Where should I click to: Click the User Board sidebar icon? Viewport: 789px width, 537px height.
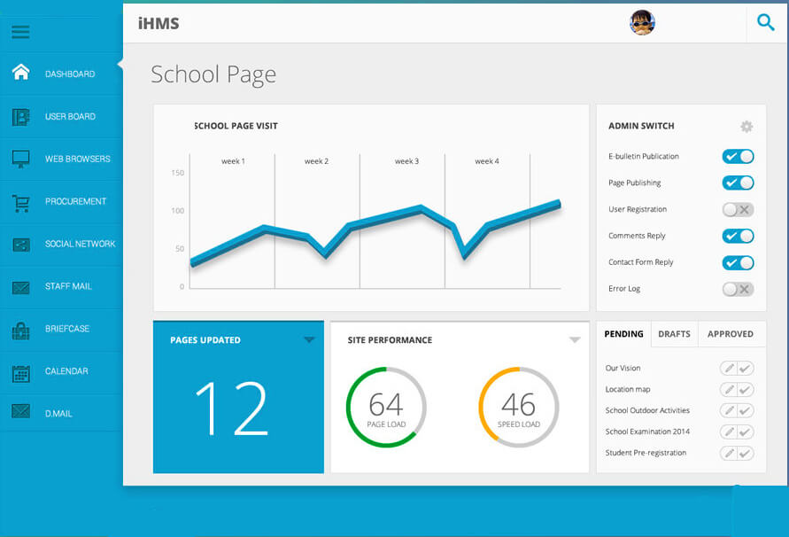21,116
